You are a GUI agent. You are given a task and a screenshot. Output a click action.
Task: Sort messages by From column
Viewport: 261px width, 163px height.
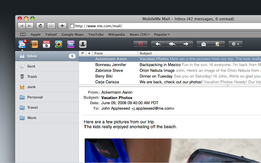click(115, 53)
